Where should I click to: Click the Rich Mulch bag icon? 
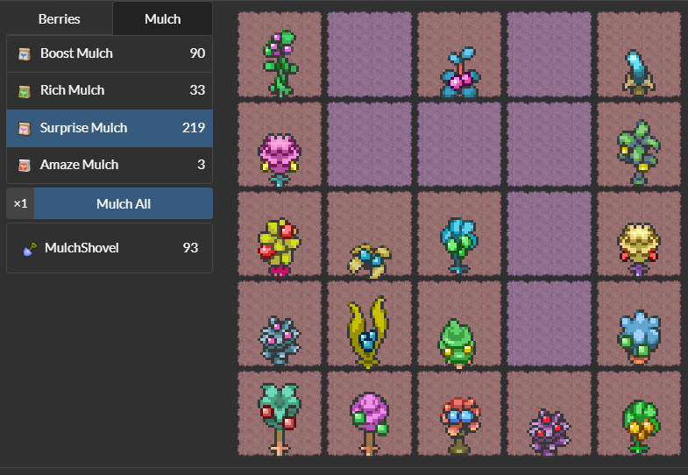coord(25,91)
